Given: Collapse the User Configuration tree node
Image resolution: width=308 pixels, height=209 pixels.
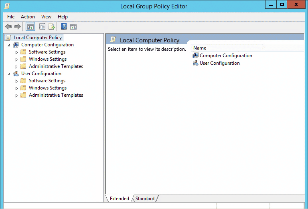Looking at the screenshot, I should (x=9, y=74).
